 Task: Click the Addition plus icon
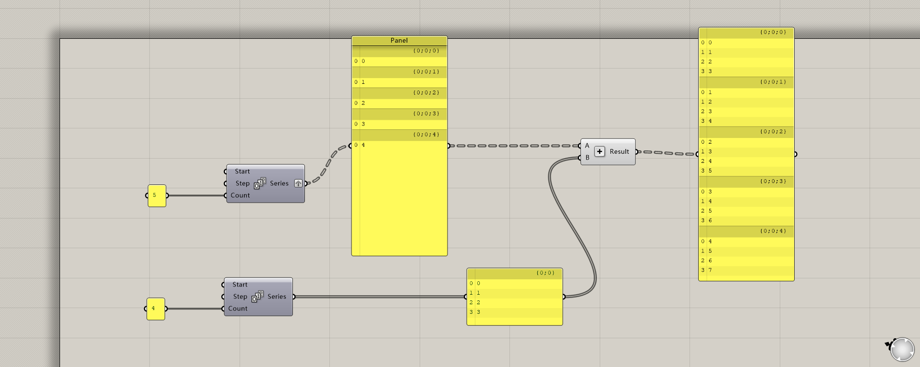(x=599, y=151)
